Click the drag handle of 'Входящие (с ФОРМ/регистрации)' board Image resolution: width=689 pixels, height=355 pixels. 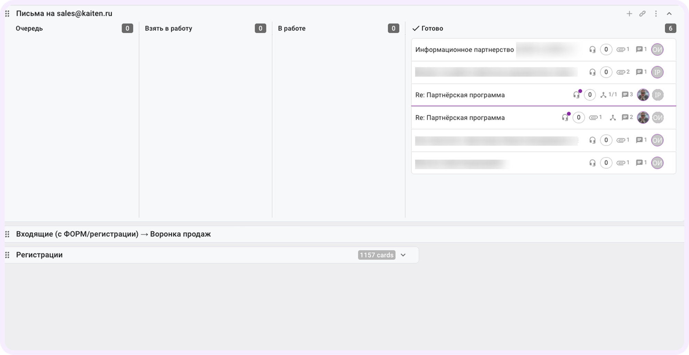(7, 234)
